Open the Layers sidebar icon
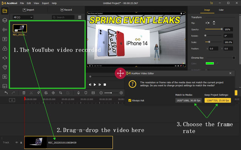Screen dimensions: 241x150 5,20
